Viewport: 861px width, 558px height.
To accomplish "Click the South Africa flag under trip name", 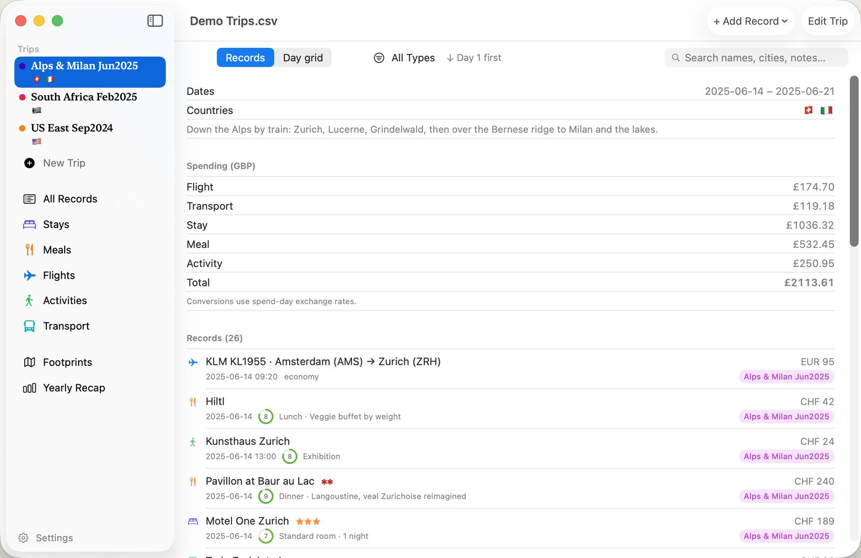I will [x=37, y=110].
